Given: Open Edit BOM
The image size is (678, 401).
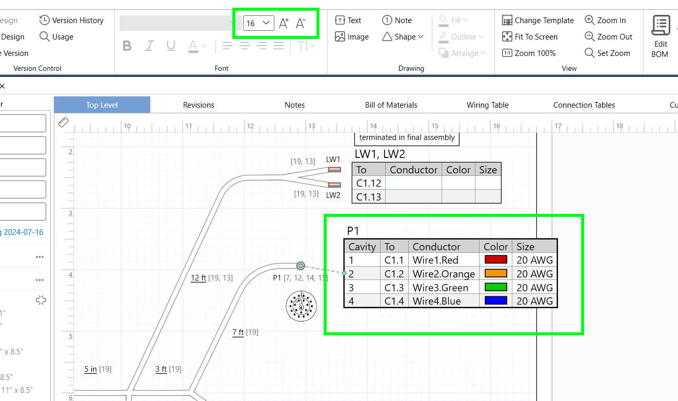Looking at the screenshot, I should point(661,37).
